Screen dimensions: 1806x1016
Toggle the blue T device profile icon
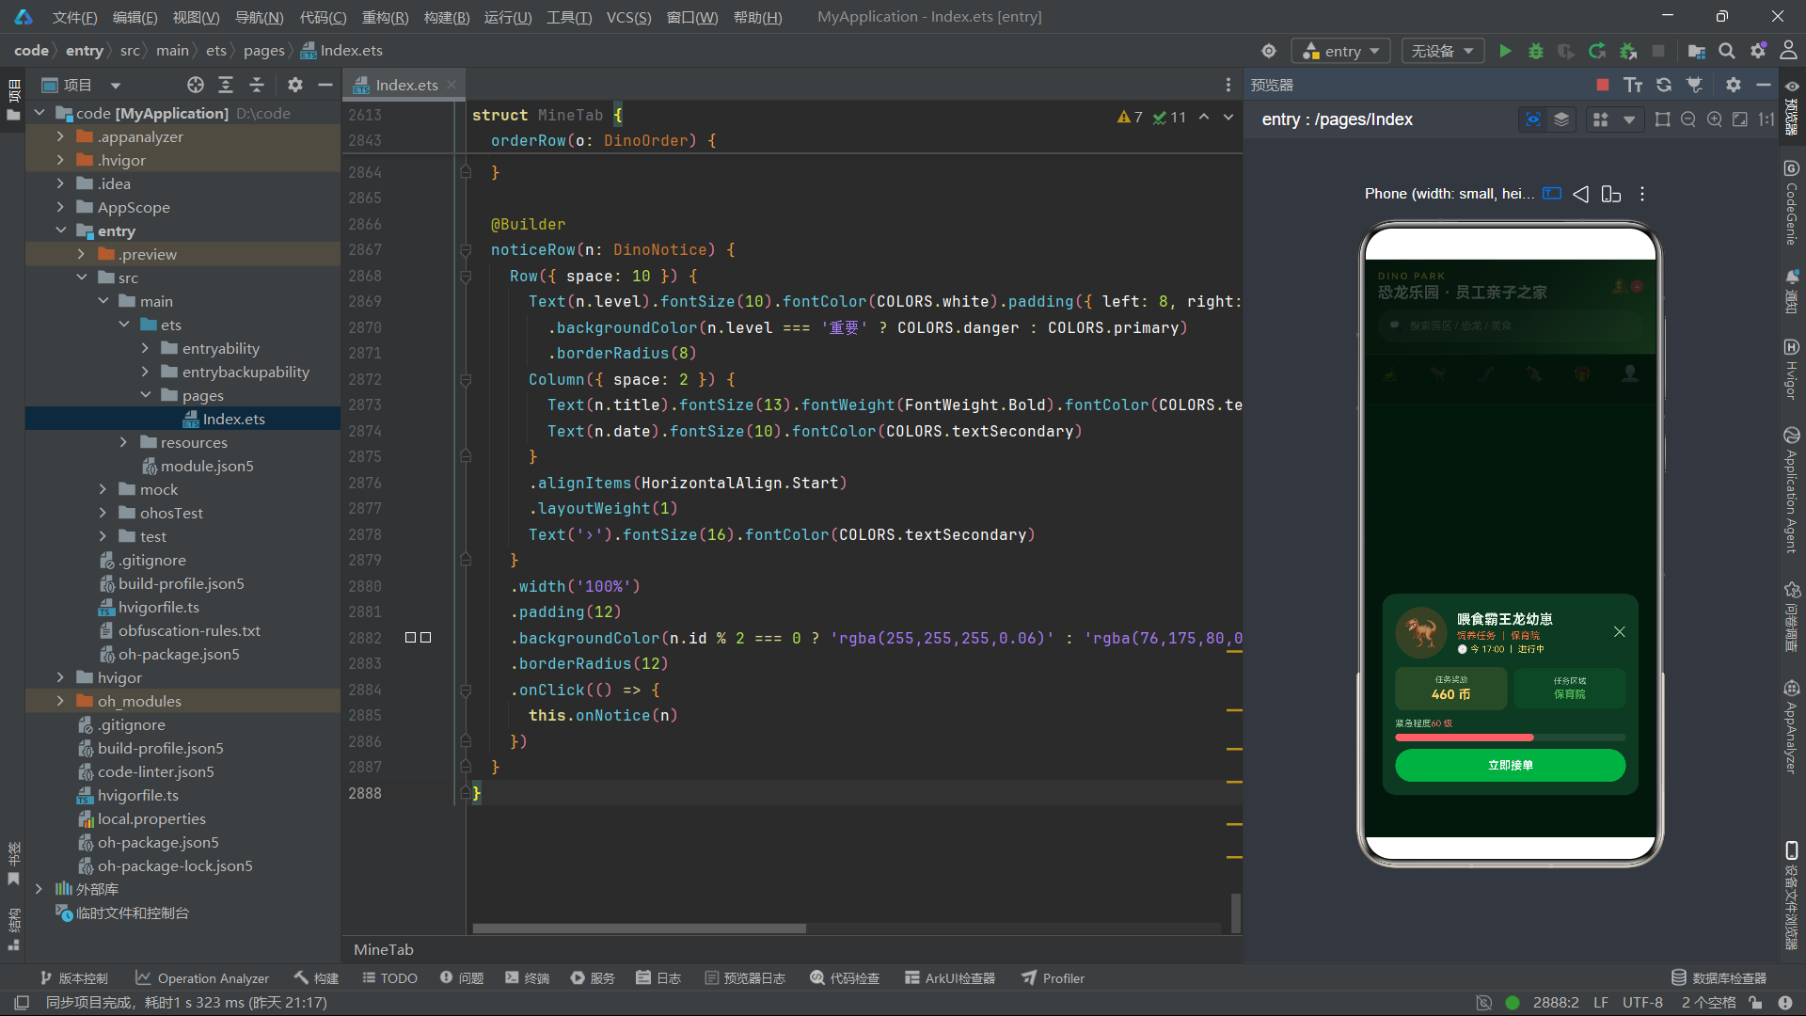[x=1552, y=194]
